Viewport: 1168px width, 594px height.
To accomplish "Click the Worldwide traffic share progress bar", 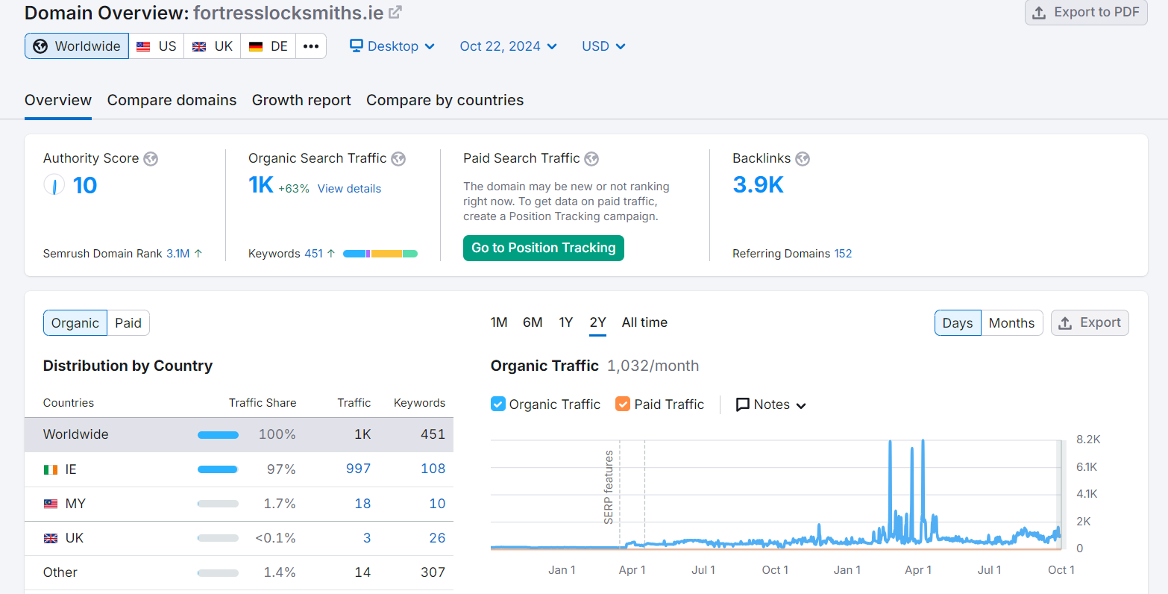I will click(x=218, y=435).
